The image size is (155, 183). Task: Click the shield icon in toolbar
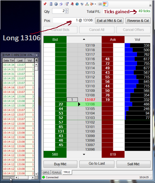click(x=82, y=4)
